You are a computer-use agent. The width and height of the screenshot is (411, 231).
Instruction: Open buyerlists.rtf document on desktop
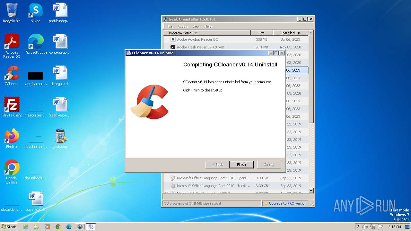click(35, 202)
